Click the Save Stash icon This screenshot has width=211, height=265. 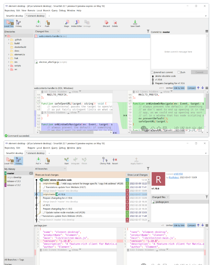coord(135,23)
